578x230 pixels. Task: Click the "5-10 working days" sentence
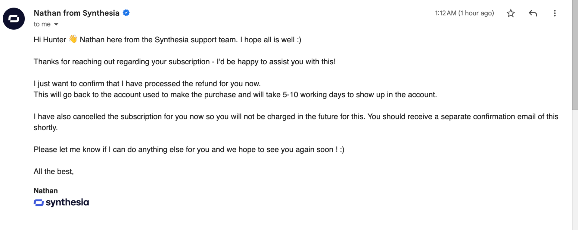(x=235, y=95)
